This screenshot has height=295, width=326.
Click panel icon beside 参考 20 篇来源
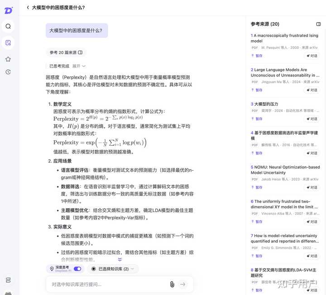coord(80,52)
